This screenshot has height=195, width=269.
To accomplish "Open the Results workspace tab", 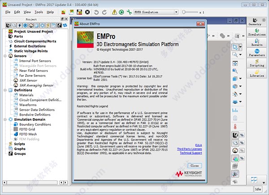I will [x=256, y=42].
